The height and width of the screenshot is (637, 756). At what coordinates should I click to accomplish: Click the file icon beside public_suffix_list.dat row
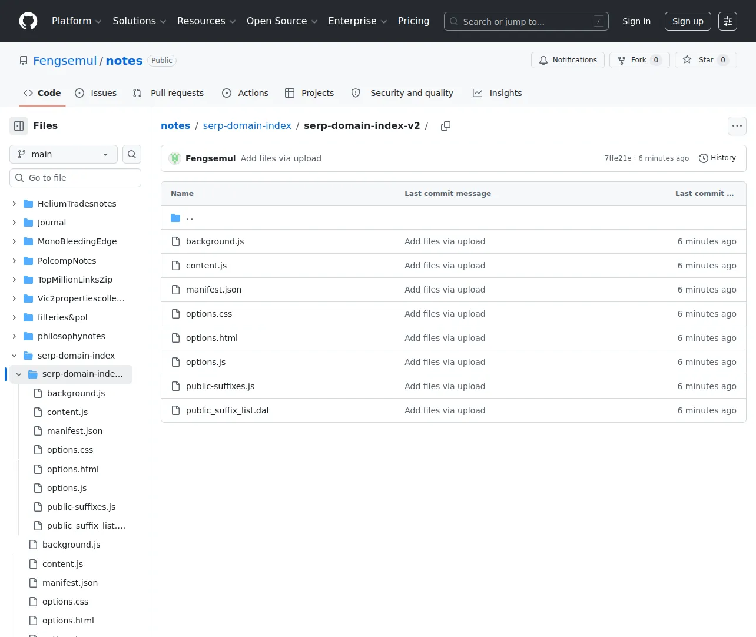click(175, 410)
